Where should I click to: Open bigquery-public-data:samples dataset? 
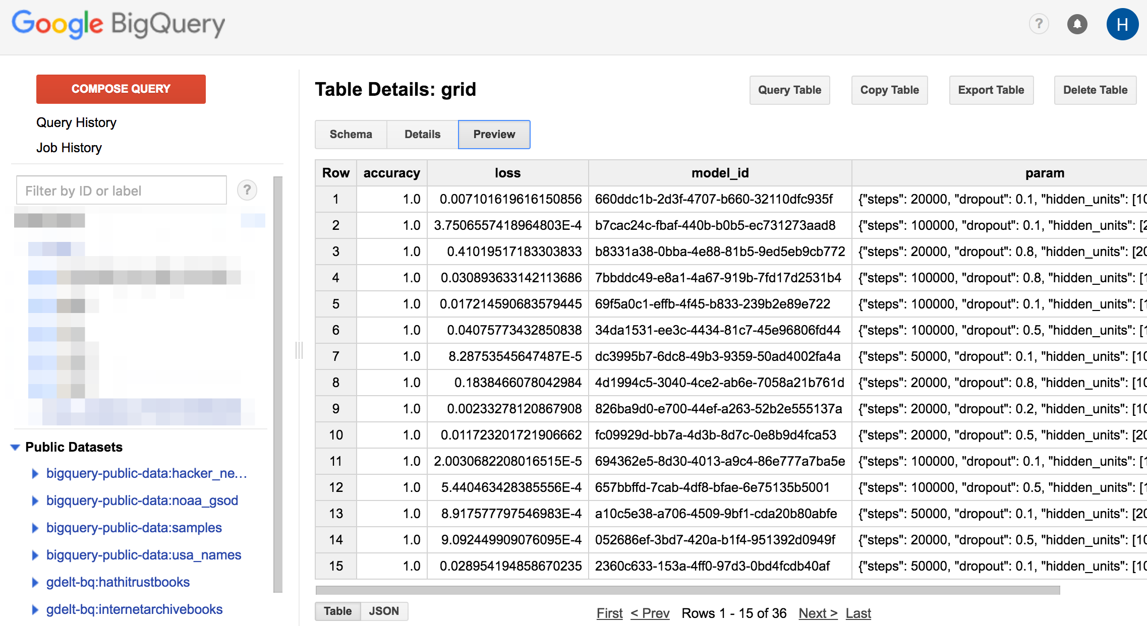(x=134, y=528)
